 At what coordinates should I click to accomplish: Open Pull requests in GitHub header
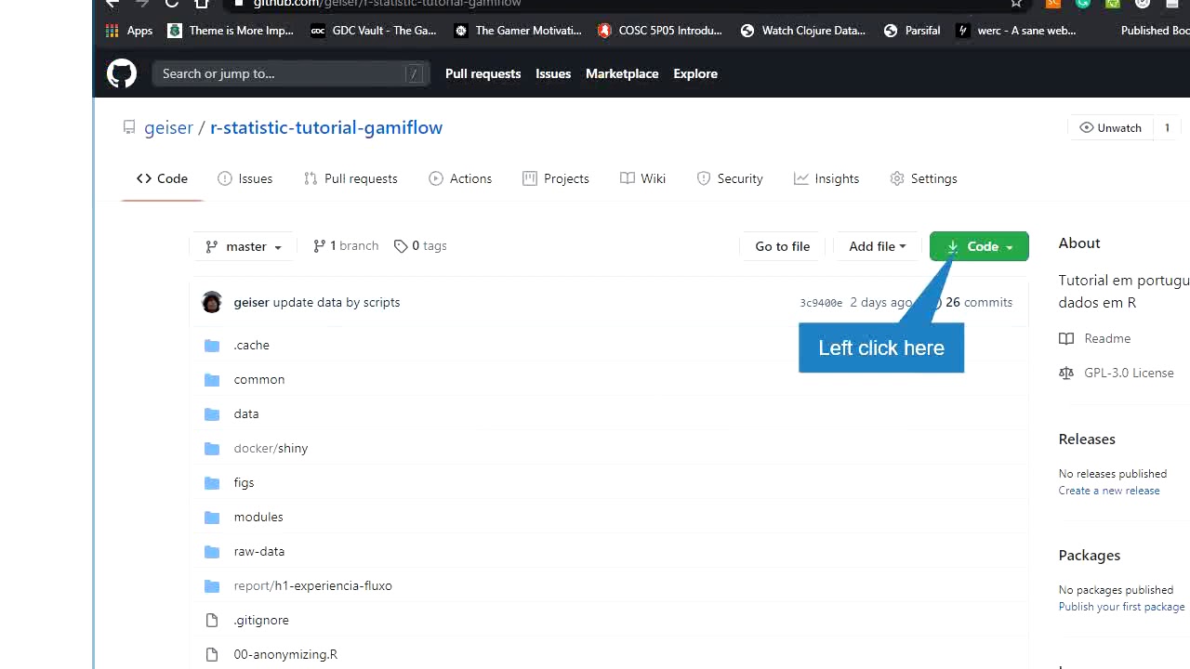[483, 73]
